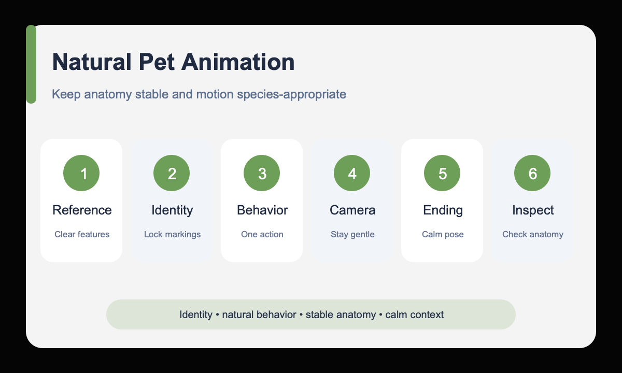Viewport: 622px width, 373px height.
Task: Click the green step 4 circle
Action: (x=352, y=174)
